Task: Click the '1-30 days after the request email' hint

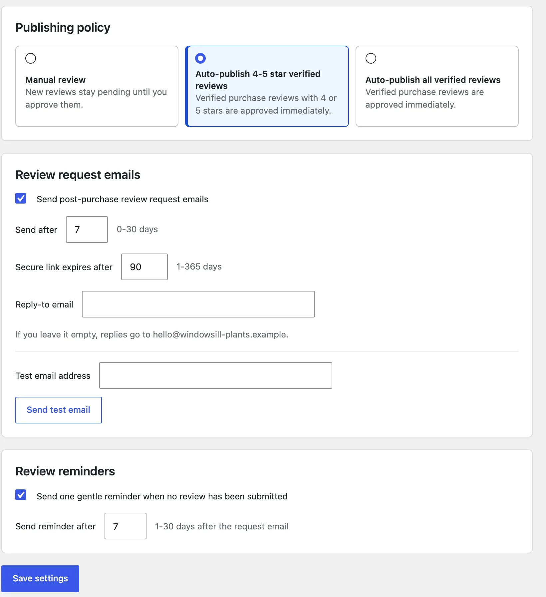Action: coord(222,526)
